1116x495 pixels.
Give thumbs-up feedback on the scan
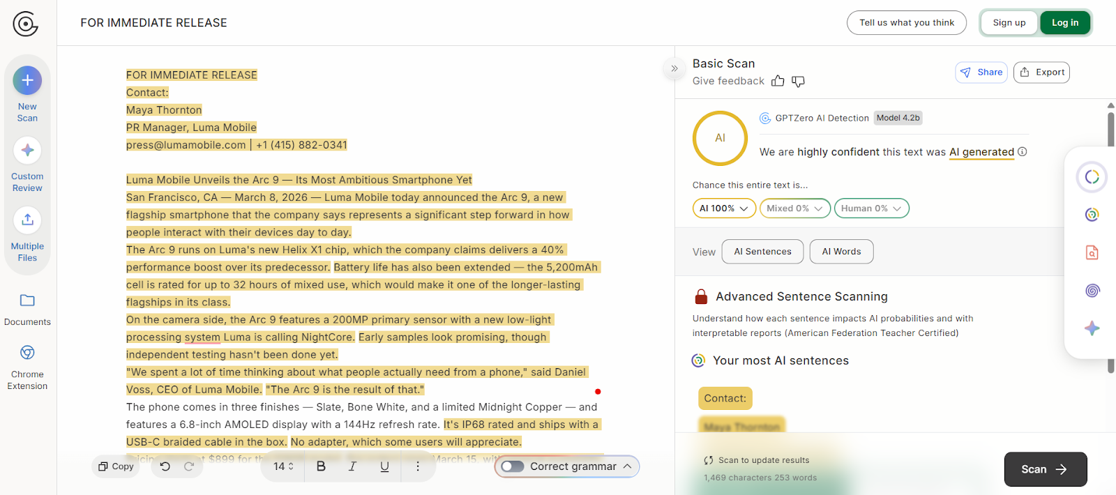[778, 82]
